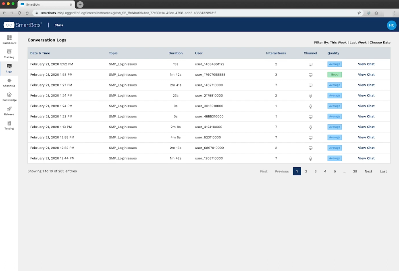The width and height of the screenshot is (399, 271).
Task: Open the Channels gear icon
Action: (x=9, y=81)
